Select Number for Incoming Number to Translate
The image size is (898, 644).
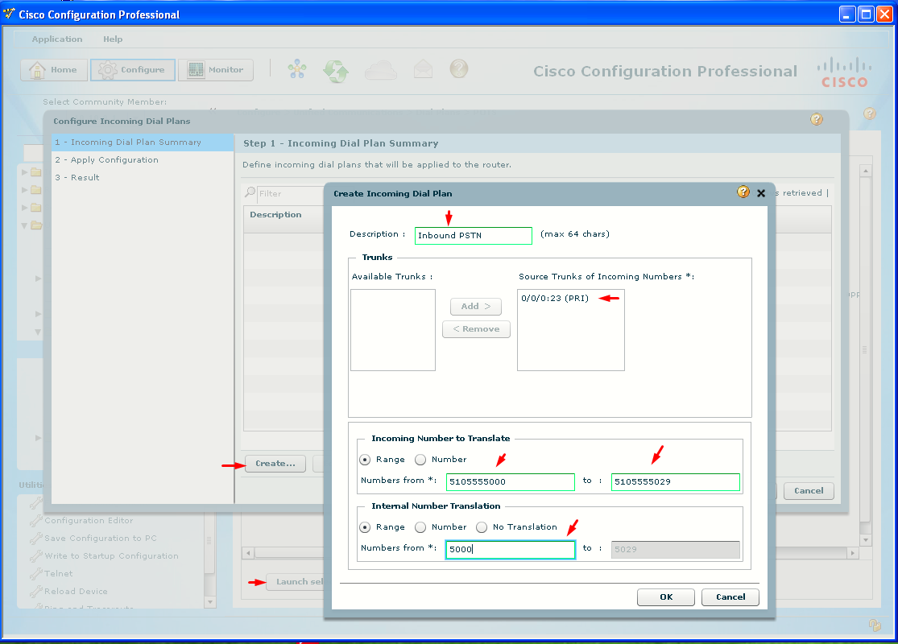(x=420, y=460)
